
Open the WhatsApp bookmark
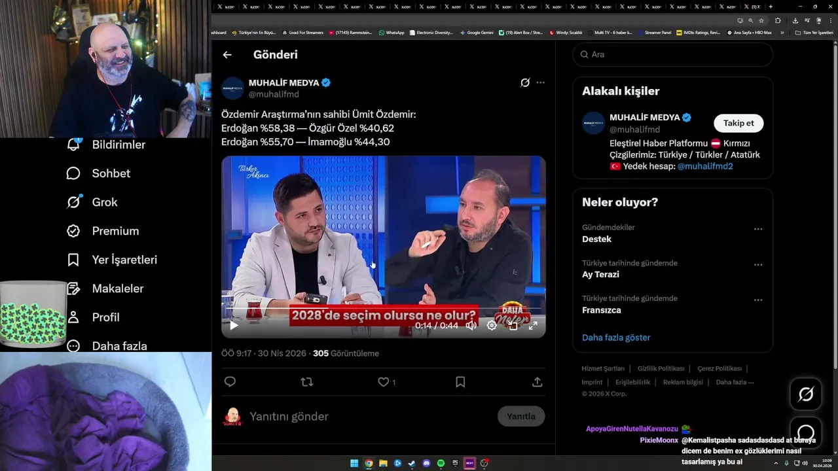pos(392,32)
